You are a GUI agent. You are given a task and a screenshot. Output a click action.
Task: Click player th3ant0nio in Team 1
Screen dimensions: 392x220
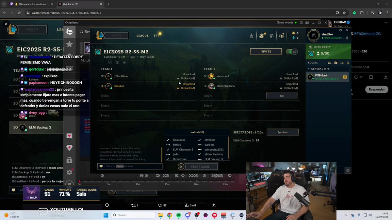click(121, 76)
